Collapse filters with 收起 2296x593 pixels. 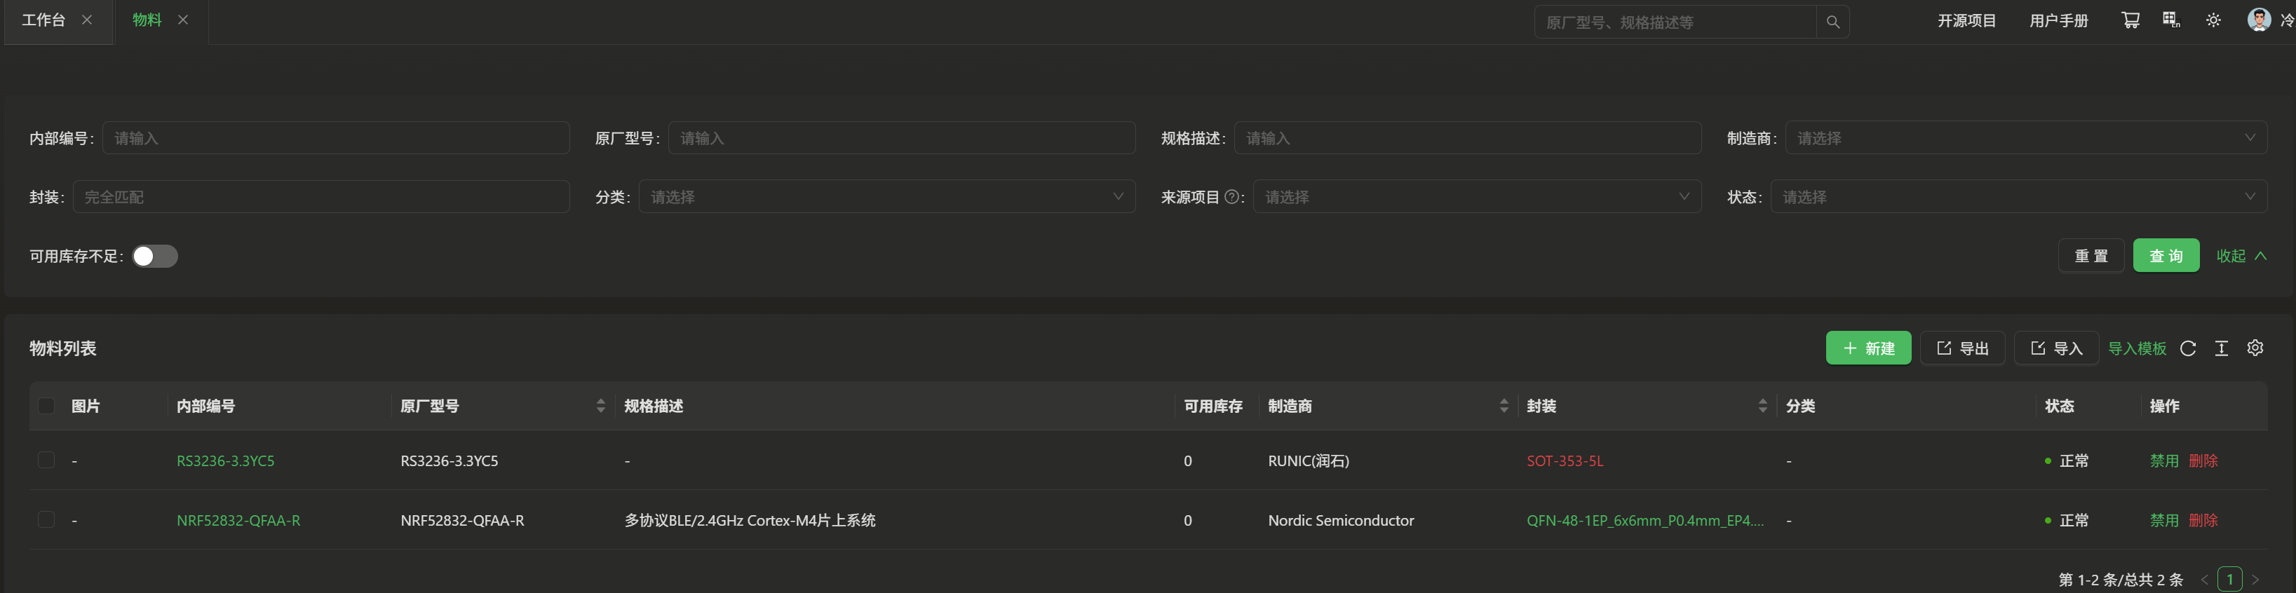pyautogui.click(x=2241, y=257)
